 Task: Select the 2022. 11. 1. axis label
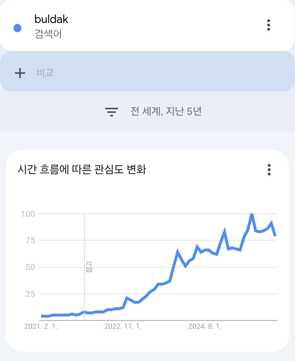tap(123, 326)
